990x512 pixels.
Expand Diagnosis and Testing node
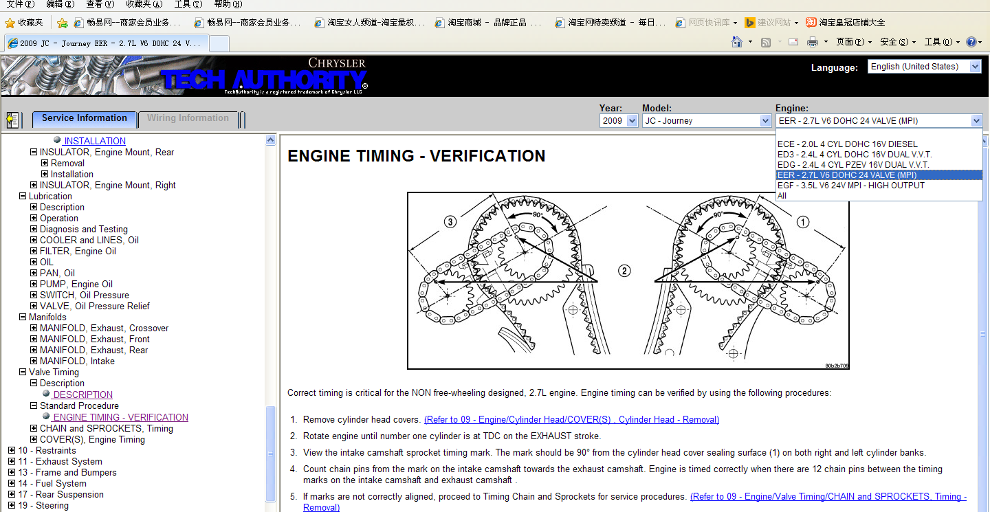(x=34, y=230)
